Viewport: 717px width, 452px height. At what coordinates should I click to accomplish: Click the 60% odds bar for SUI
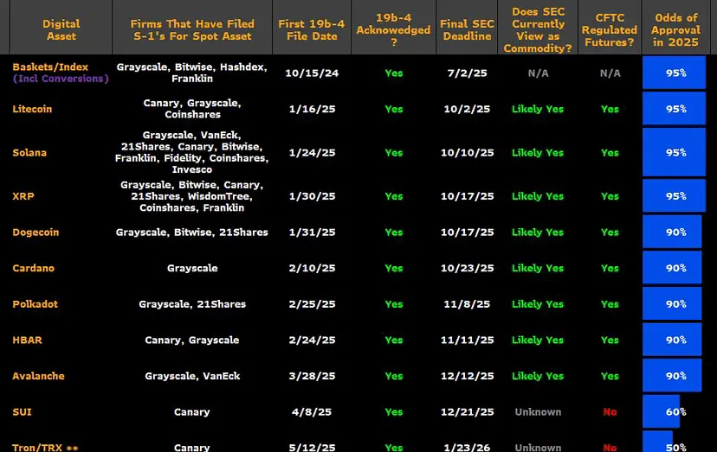pyautogui.click(x=662, y=411)
